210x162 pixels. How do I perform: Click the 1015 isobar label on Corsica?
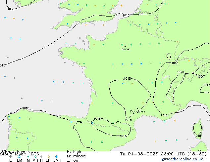(x=197, y=136)
